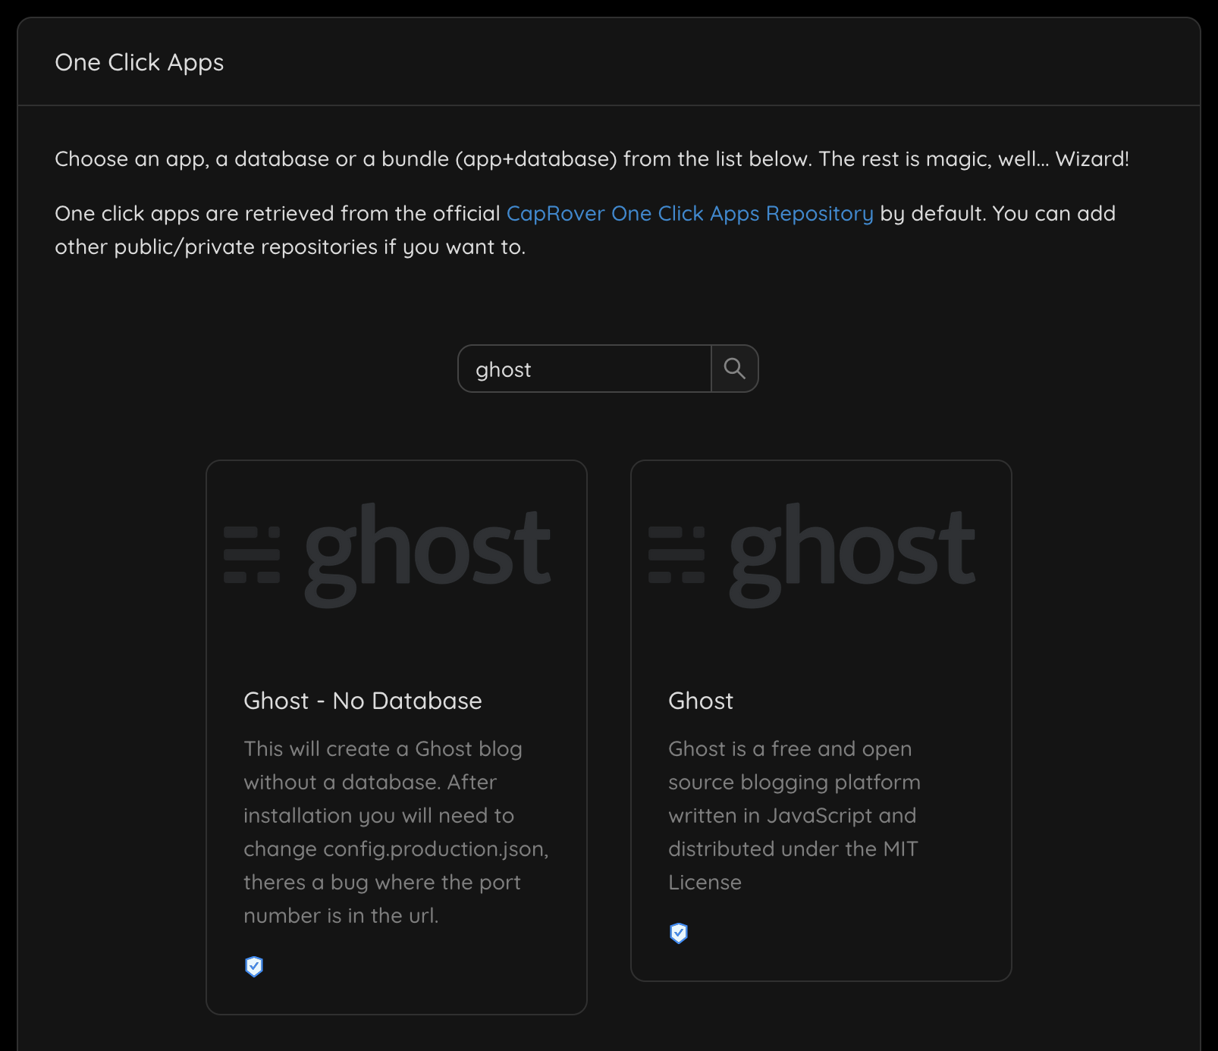
Task: Click the One Click Apps header
Action: [140, 62]
